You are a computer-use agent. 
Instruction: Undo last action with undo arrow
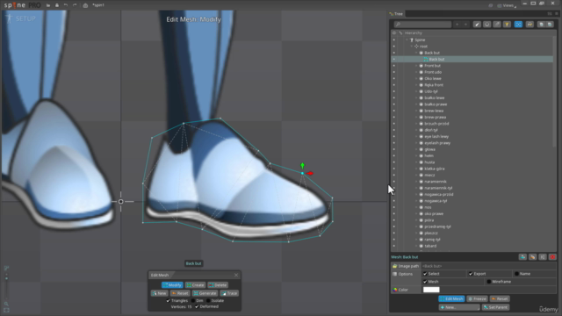coord(66,5)
